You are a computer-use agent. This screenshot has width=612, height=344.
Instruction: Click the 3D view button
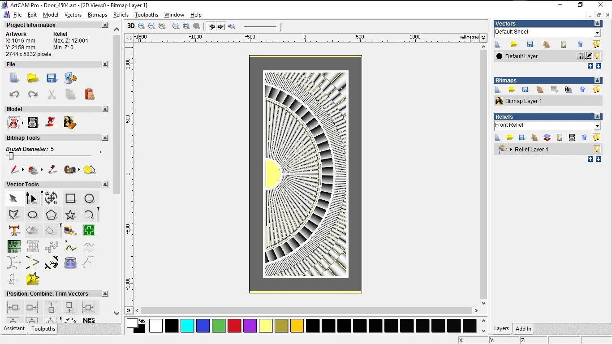click(x=131, y=26)
